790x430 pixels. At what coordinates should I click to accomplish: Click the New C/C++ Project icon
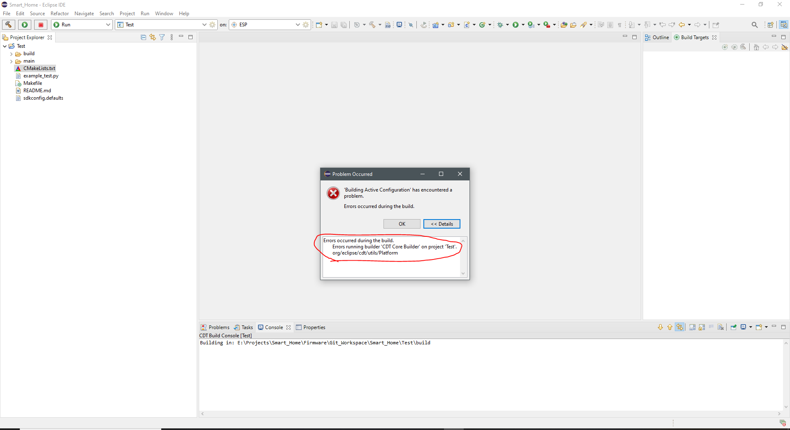[x=435, y=25]
